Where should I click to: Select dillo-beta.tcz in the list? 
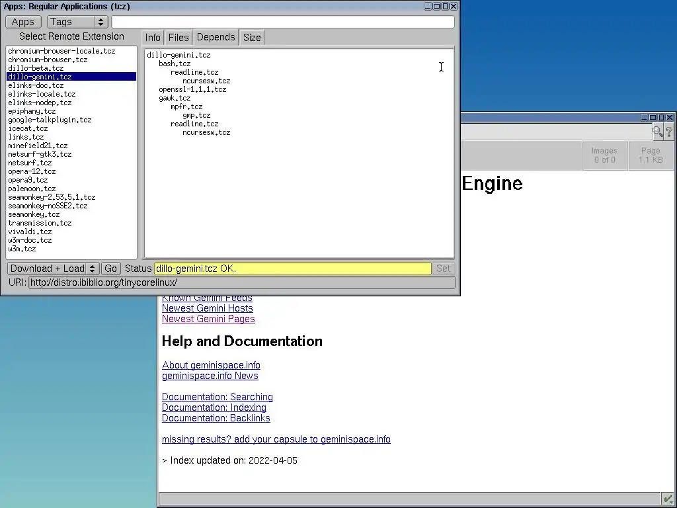click(71, 68)
